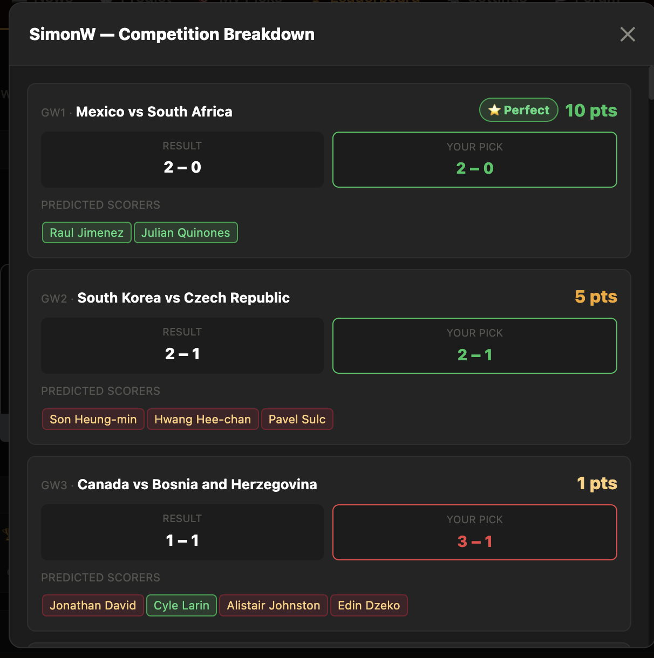Click the GW3 Your Pick 3–1 box
The width and height of the screenshot is (654, 658).
pyautogui.click(x=475, y=532)
